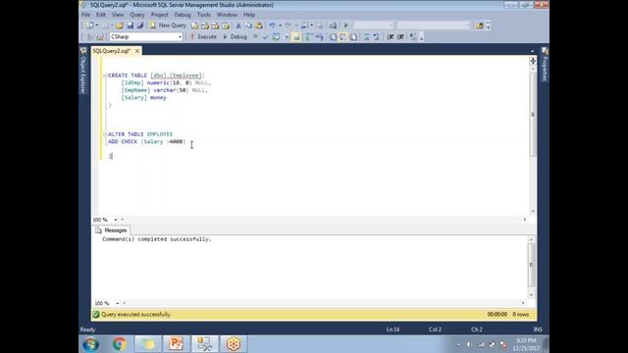Click the Undo arrow icon

(272, 25)
